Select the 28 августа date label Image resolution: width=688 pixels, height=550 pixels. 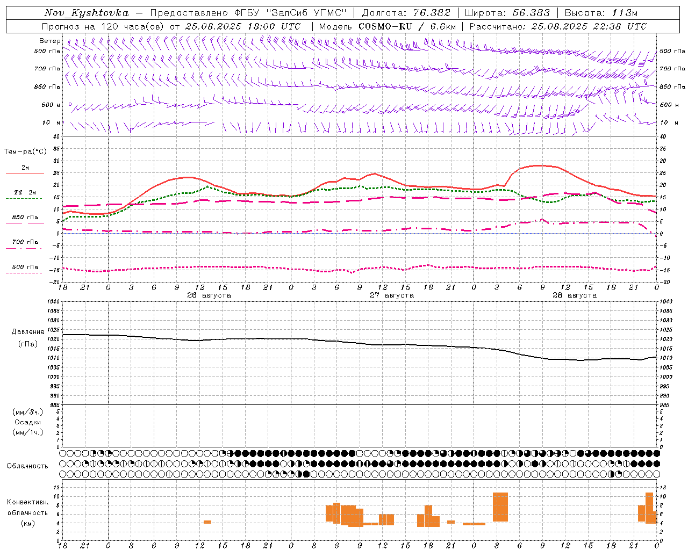click(x=575, y=295)
